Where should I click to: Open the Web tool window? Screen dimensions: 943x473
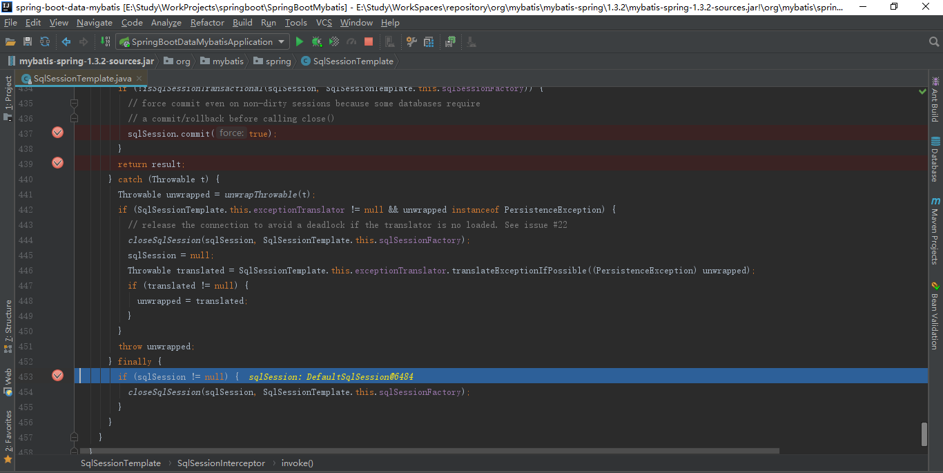[x=8, y=382]
